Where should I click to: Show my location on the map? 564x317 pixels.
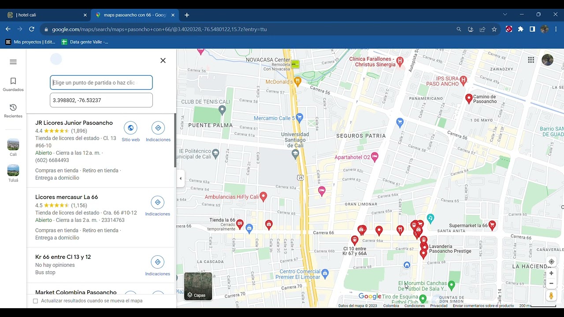coord(551,262)
